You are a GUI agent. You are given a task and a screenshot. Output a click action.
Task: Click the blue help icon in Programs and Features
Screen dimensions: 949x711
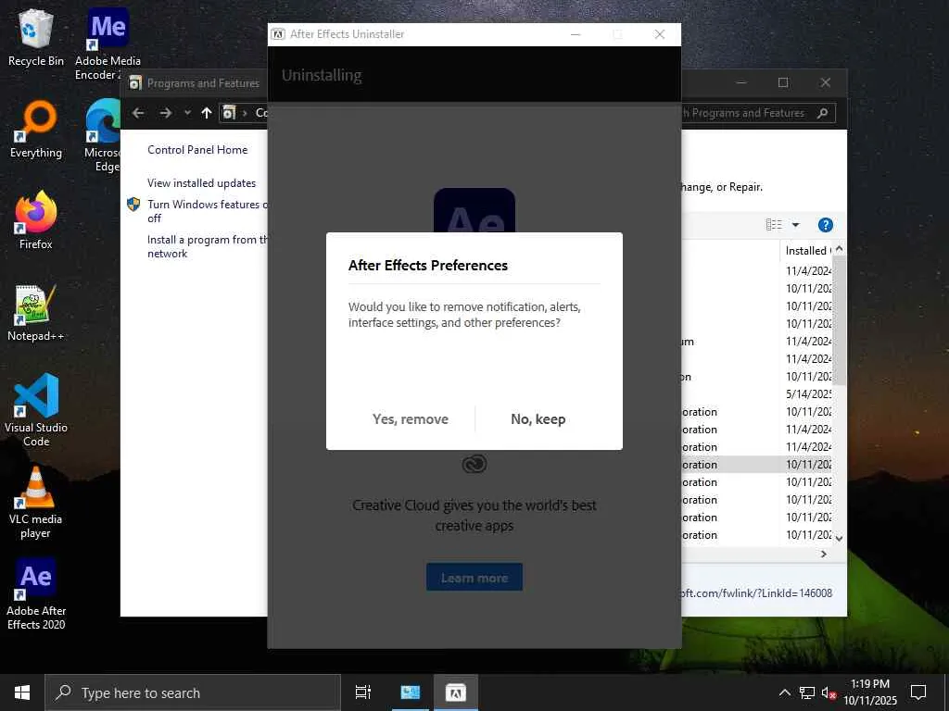825,225
